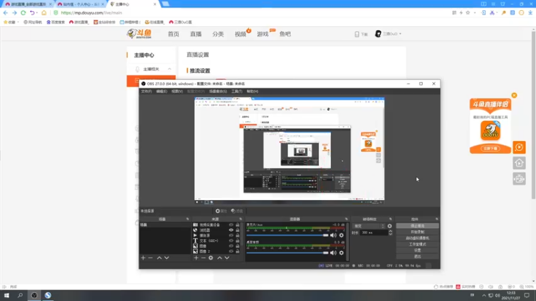Click the house icon on right sidebar

(x=519, y=163)
